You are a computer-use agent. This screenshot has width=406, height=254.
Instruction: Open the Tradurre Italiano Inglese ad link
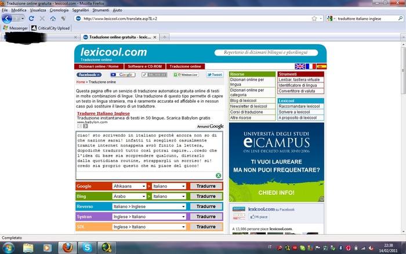pyautogui.click(x=103, y=114)
